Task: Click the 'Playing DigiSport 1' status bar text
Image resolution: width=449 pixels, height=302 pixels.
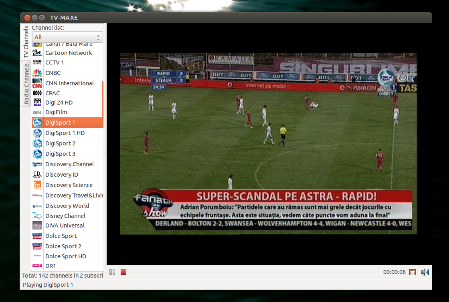Action: click(48, 285)
